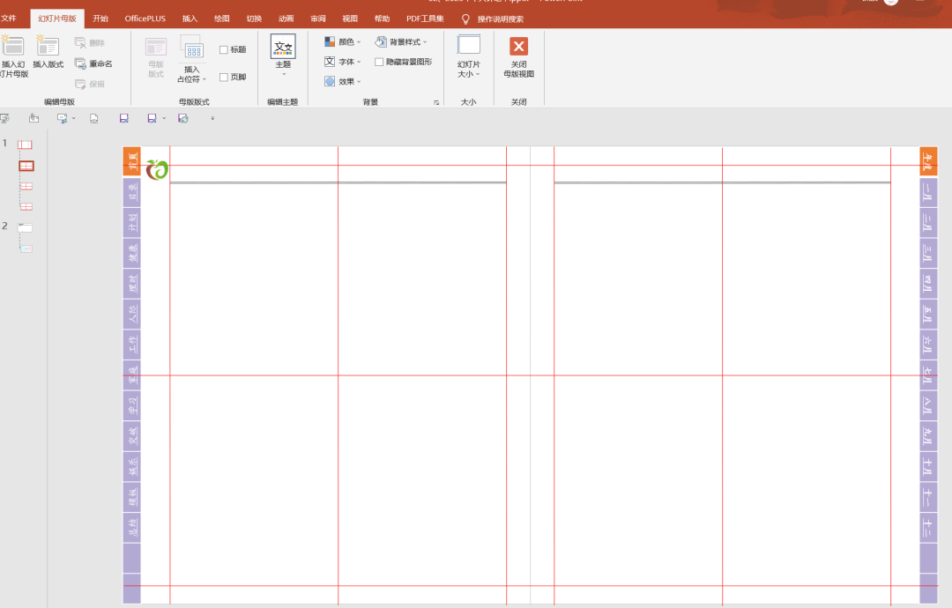The width and height of the screenshot is (952, 608).
Task: Click the 工作 side tab on slide
Action: [x=131, y=345]
